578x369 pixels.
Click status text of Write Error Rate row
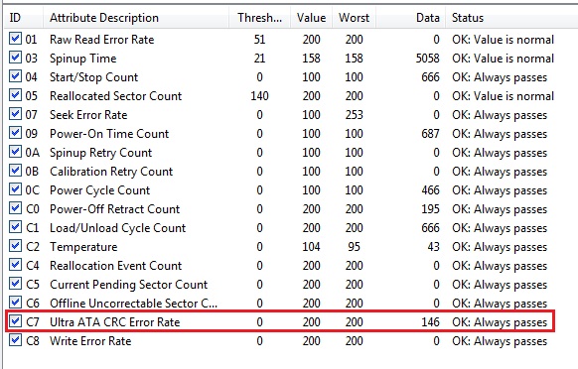[500, 341]
